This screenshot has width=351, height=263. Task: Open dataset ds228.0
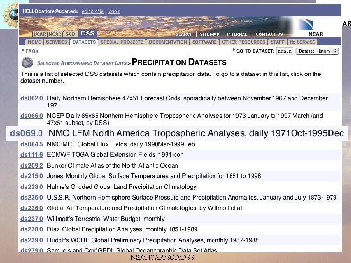[x=32, y=187]
